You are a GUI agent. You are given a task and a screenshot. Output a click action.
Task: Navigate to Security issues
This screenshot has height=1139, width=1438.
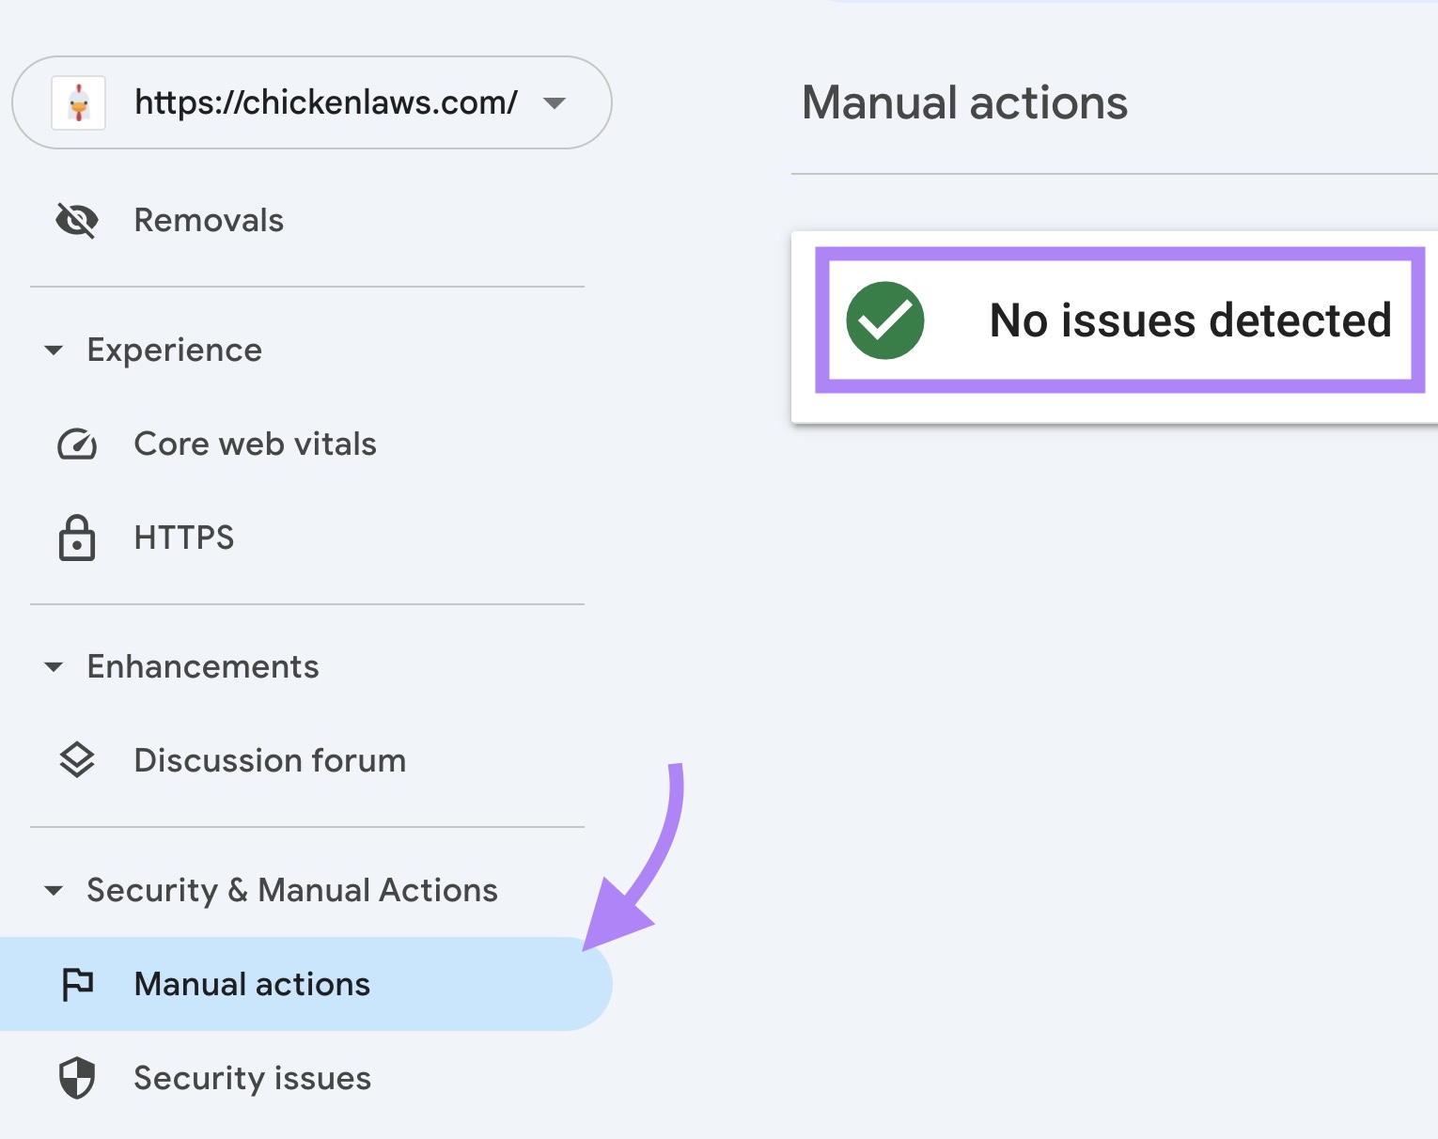click(252, 1078)
